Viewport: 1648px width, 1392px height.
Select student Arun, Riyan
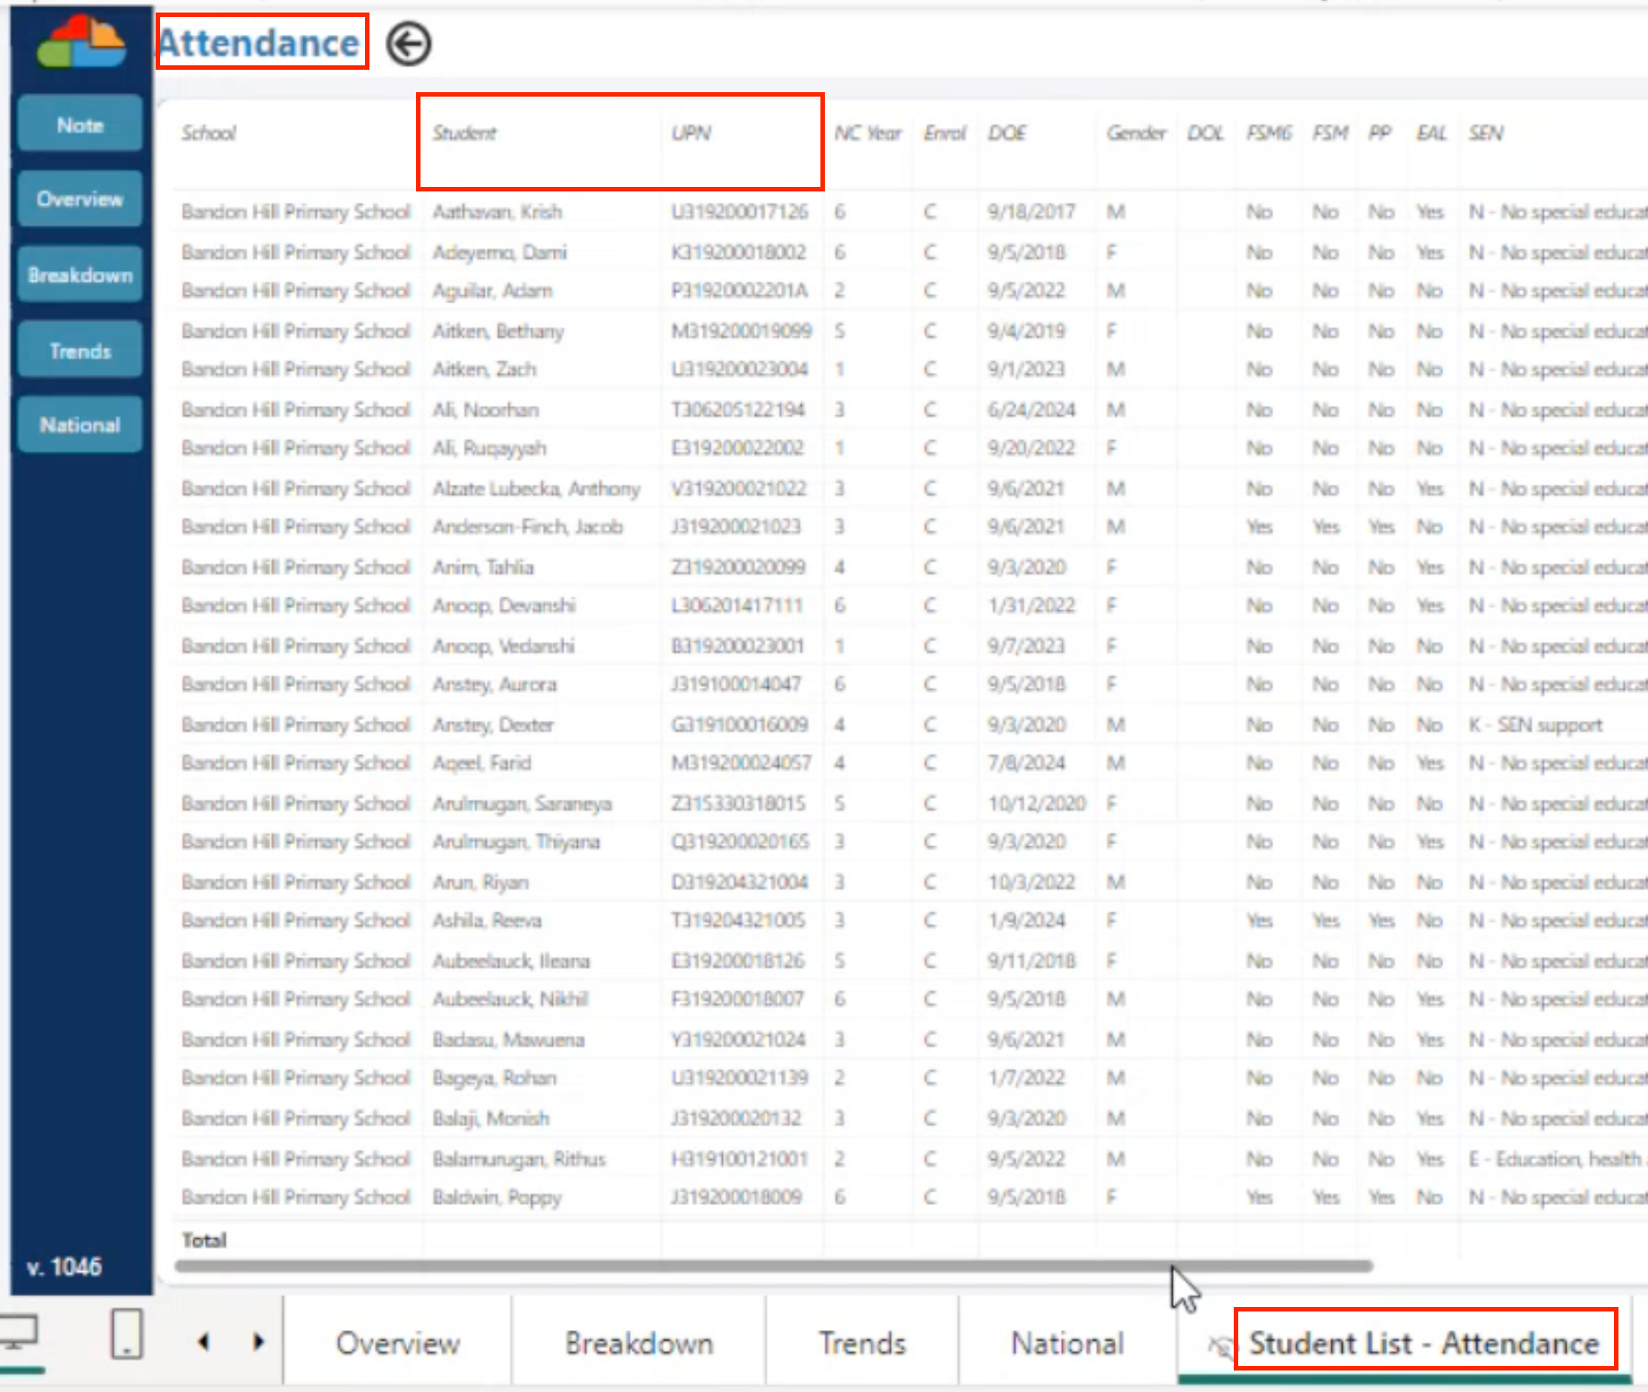[x=480, y=882]
